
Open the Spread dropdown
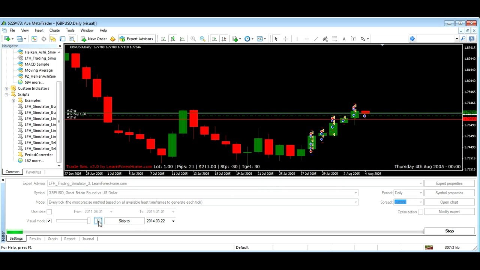[x=421, y=202]
